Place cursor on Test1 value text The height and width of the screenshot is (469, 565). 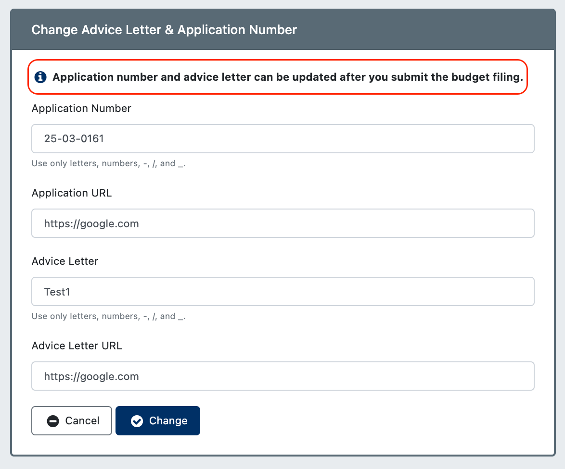pyautogui.click(x=57, y=292)
